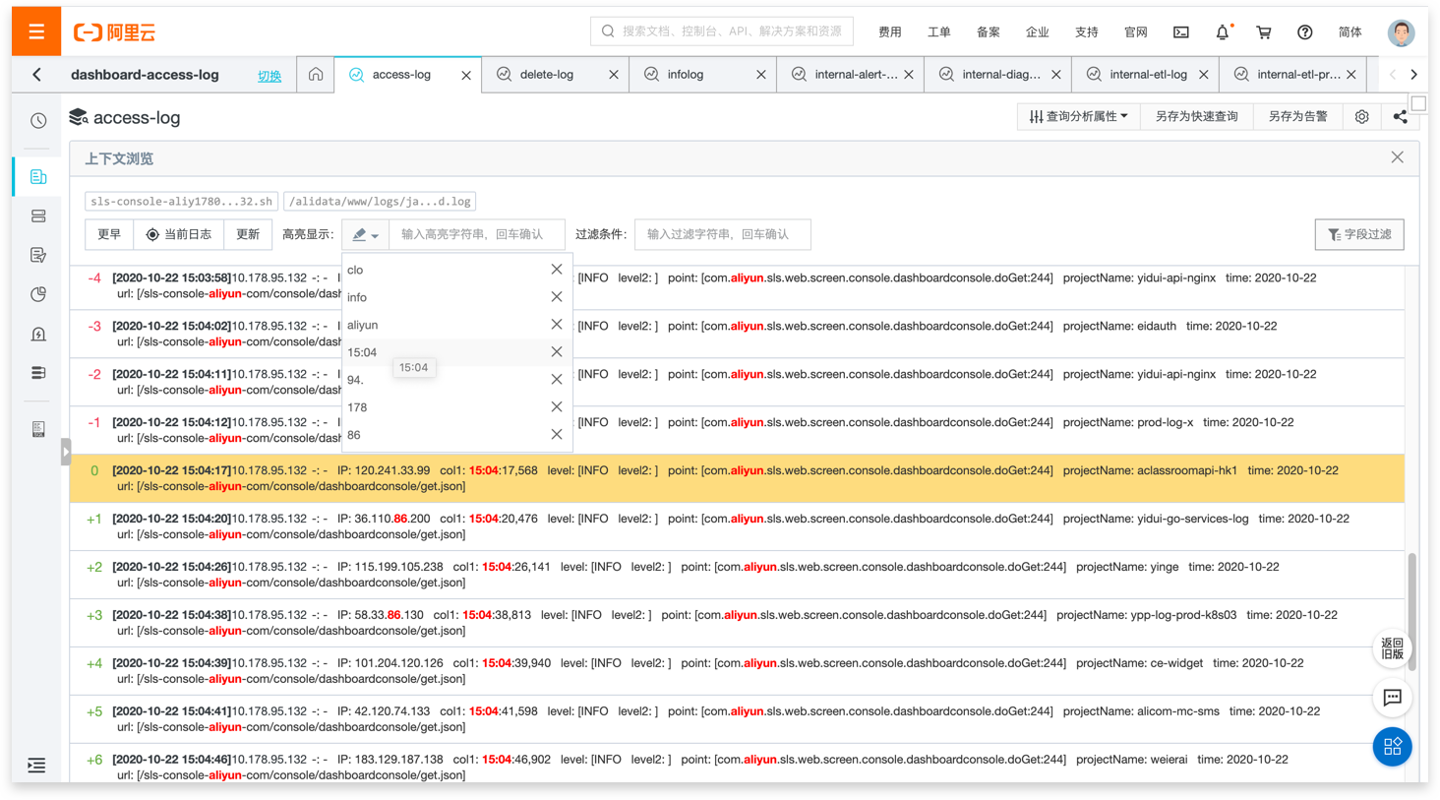This screenshot has height=800, width=1440.
Task: Open the 费用 top menu
Action: point(890,32)
